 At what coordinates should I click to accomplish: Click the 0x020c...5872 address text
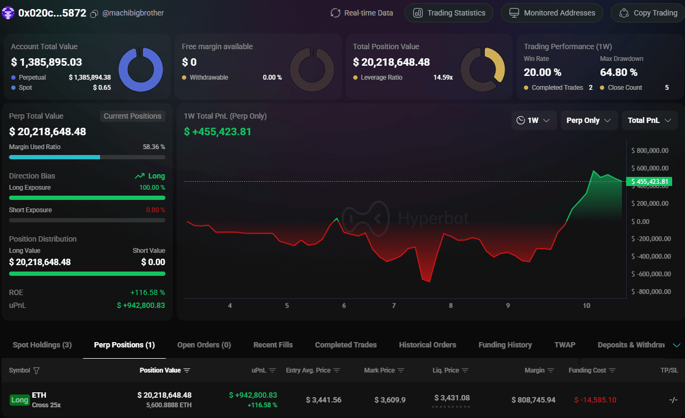click(x=52, y=13)
